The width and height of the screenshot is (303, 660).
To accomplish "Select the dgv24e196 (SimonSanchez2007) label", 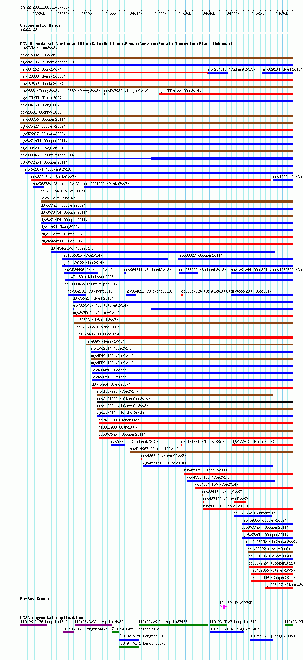I will [x=49, y=62].
